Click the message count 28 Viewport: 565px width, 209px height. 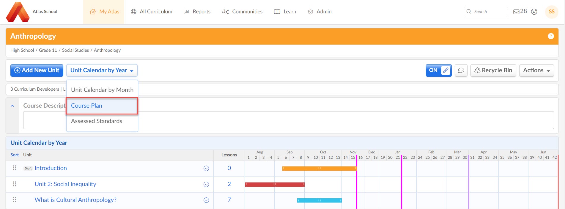(523, 11)
